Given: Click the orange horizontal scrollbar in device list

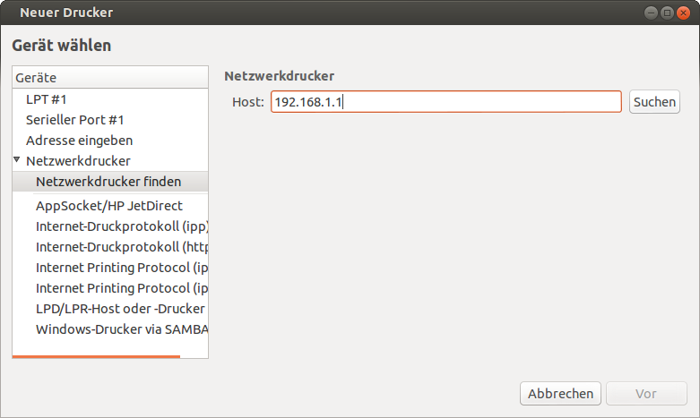Looking at the screenshot, I should click(x=96, y=356).
